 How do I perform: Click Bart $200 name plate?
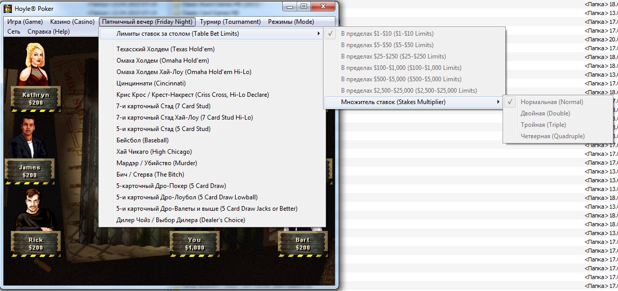[x=303, y=244]
